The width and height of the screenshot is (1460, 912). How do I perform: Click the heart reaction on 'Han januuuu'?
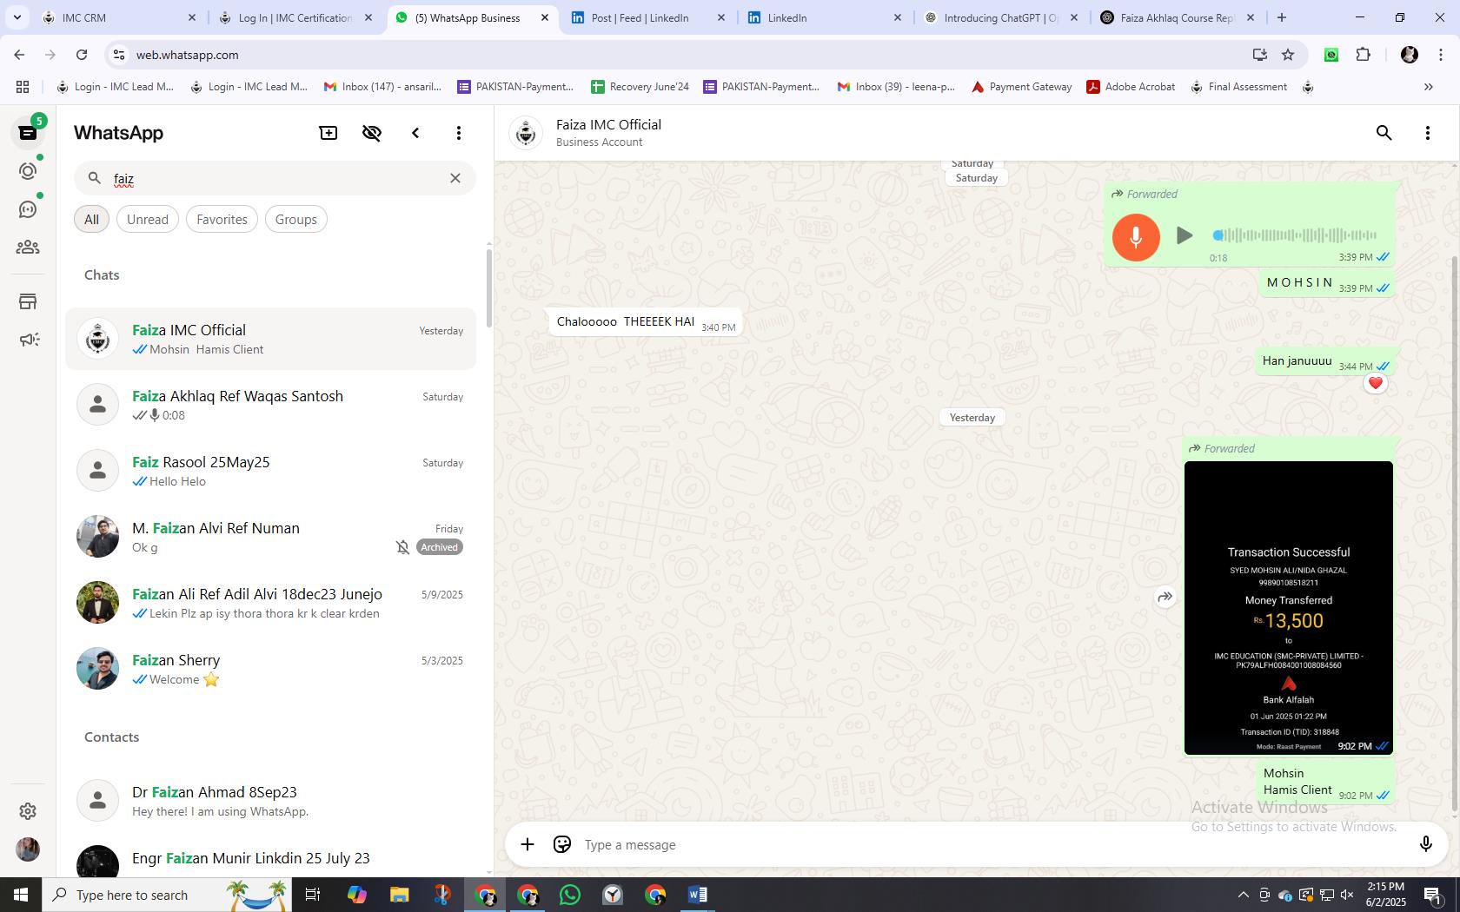[1375, 383]
